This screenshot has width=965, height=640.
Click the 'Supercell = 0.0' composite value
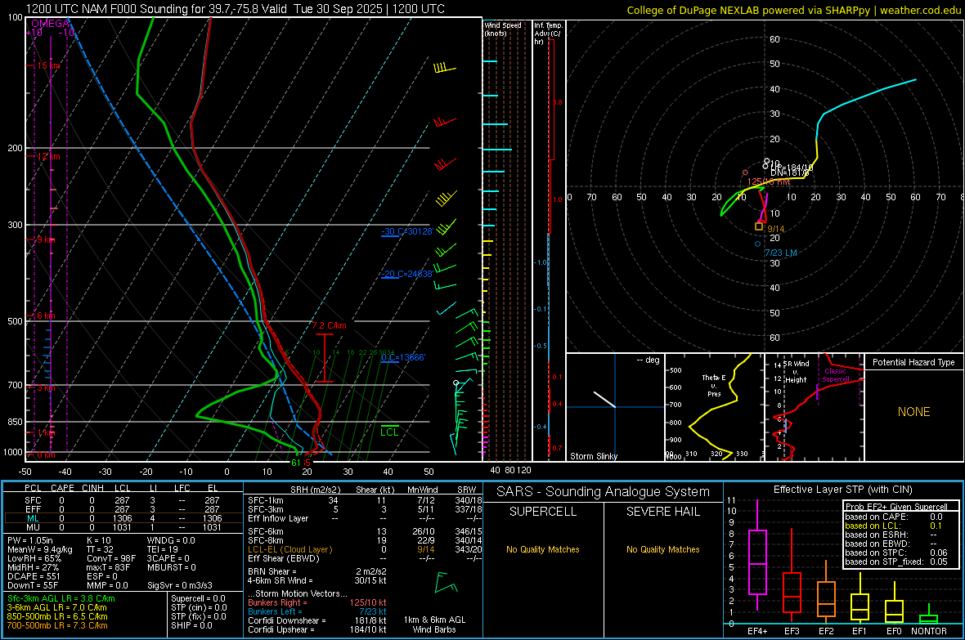pyautogui.click(x=198, y=598)
